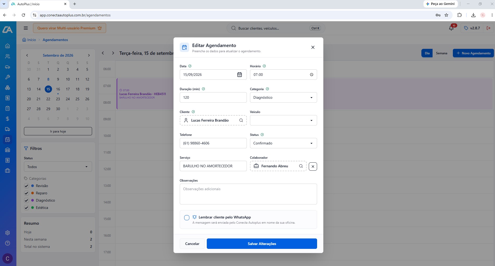
Task: Open the dollar sign finance sidebar icon
Action: pos(8,119)
